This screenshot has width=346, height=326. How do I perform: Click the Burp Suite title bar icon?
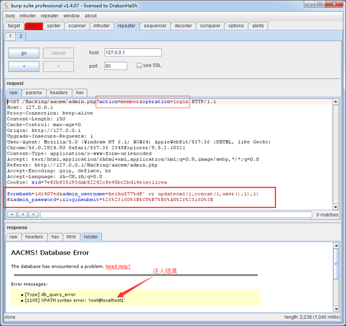[x=7, y=6]
